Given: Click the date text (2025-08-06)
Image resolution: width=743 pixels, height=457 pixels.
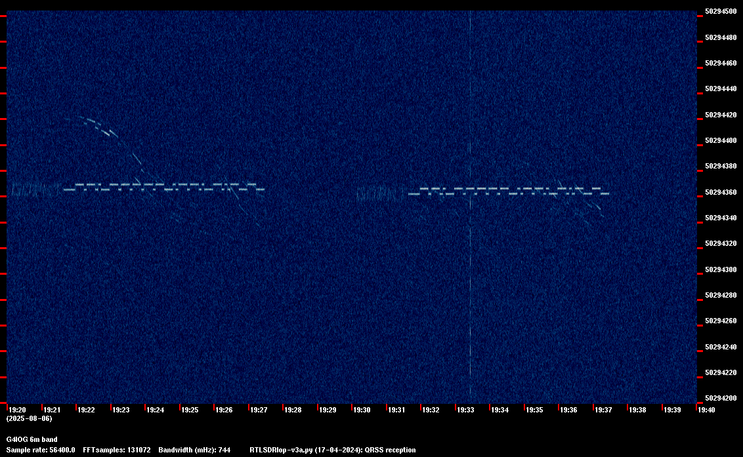Looking at the screenshot, I should pyautogui.click(x=30, y=418).
